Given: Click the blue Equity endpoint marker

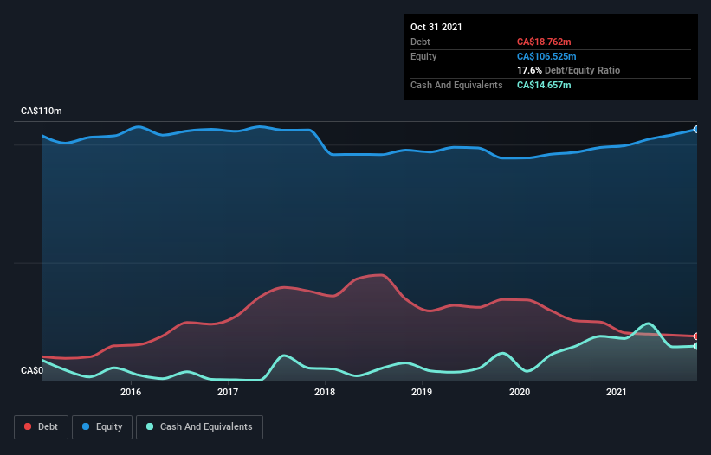Looking at the screenshot, I should click(x=696, y=130).
